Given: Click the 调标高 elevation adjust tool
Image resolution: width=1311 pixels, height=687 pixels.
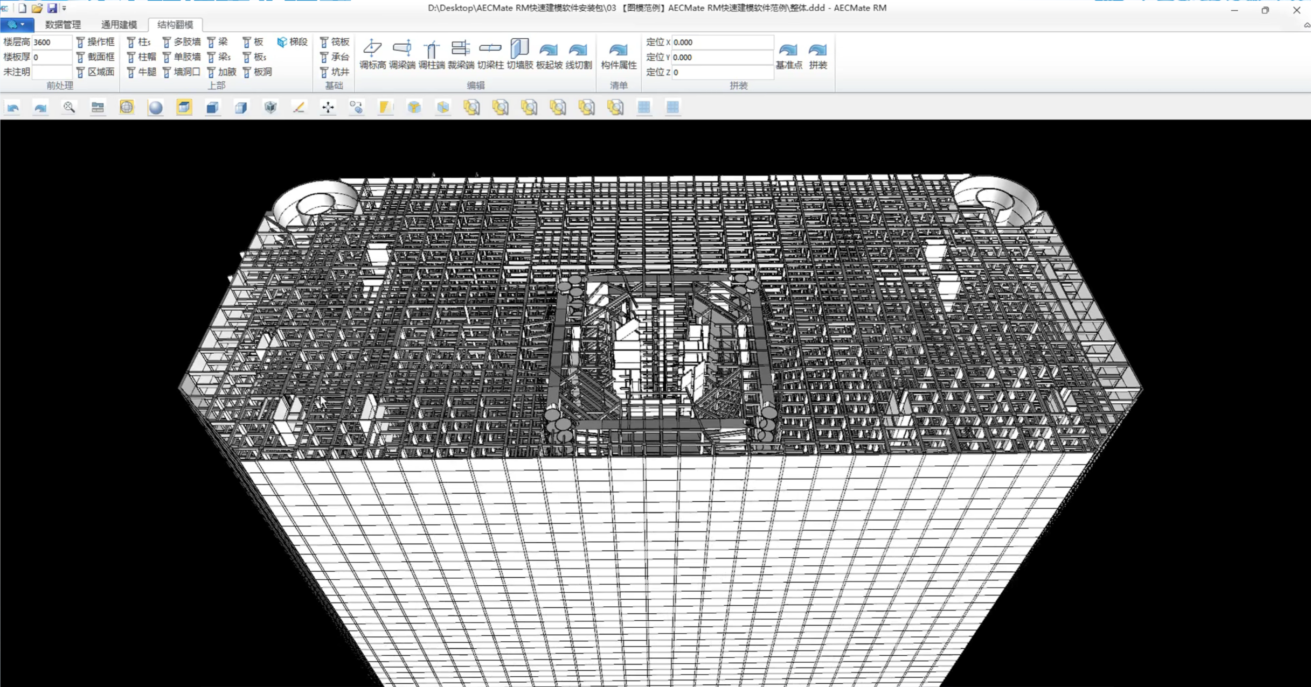Looking at the screenshot, I should (x=372, y=54).
